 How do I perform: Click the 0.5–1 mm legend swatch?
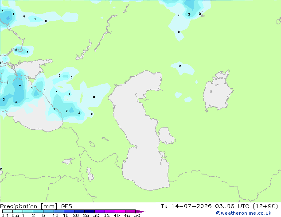pos(18,211)
